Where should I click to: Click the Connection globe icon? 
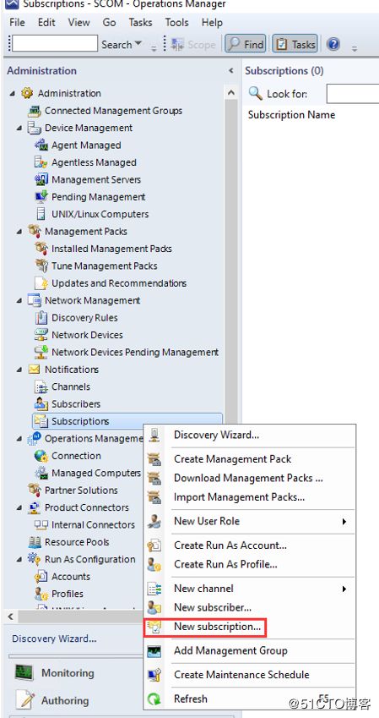41,456
